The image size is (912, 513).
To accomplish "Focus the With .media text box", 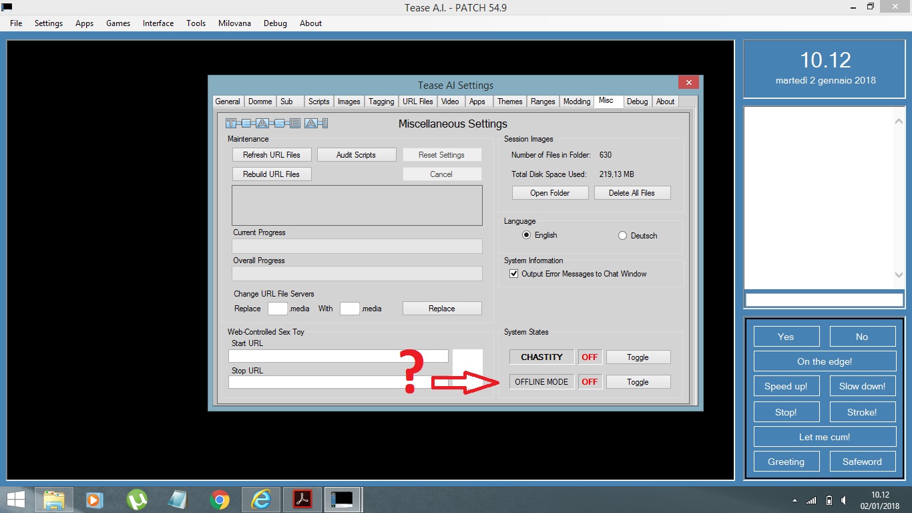I will point(350,309).
